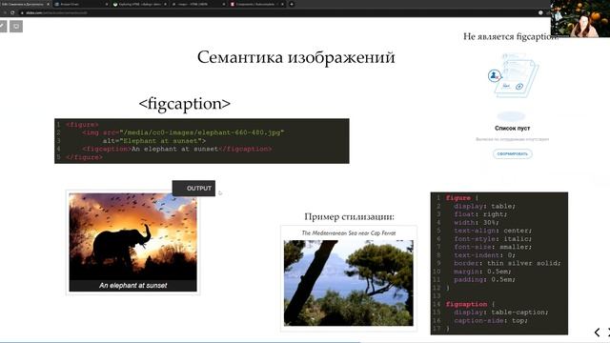Click the code line 'font-style: italic;'
Viewport: 610px width, 343px height.
(493, 239)
